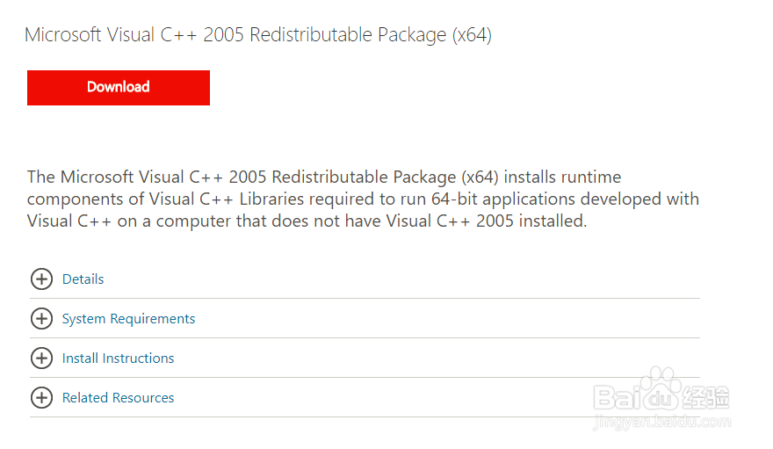Click the Visual C++ 2005 page title
The width and height of the screenshot is (773, 449).
(258, 35)
